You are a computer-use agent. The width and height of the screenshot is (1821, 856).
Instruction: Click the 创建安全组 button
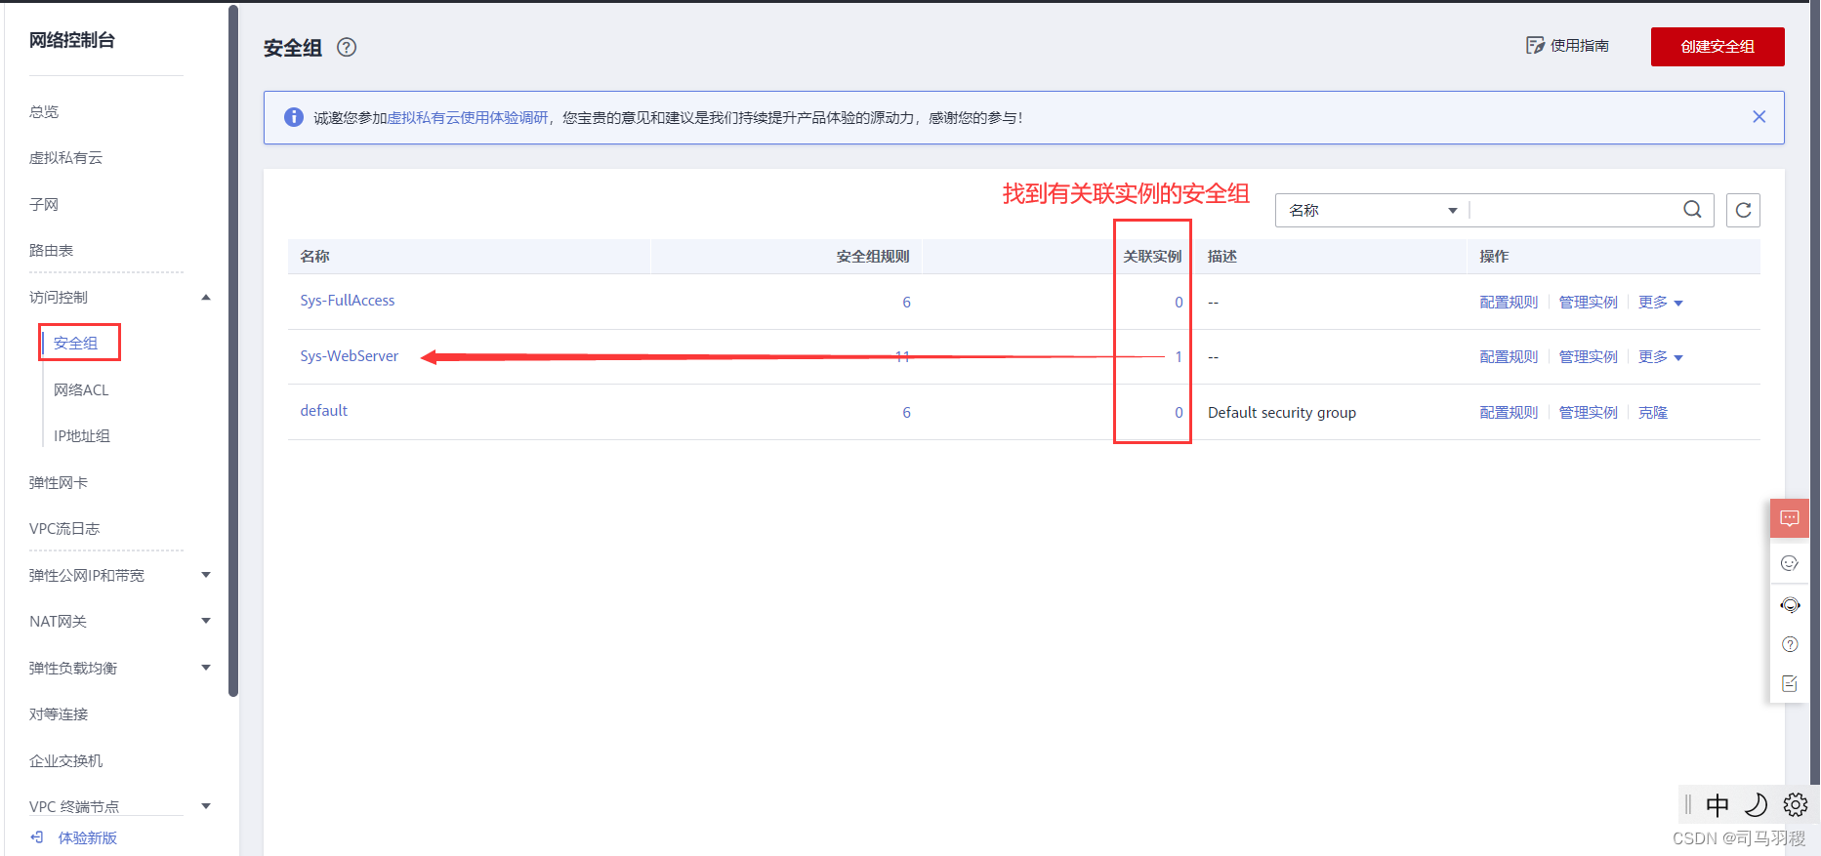(x=1718, y=47)
